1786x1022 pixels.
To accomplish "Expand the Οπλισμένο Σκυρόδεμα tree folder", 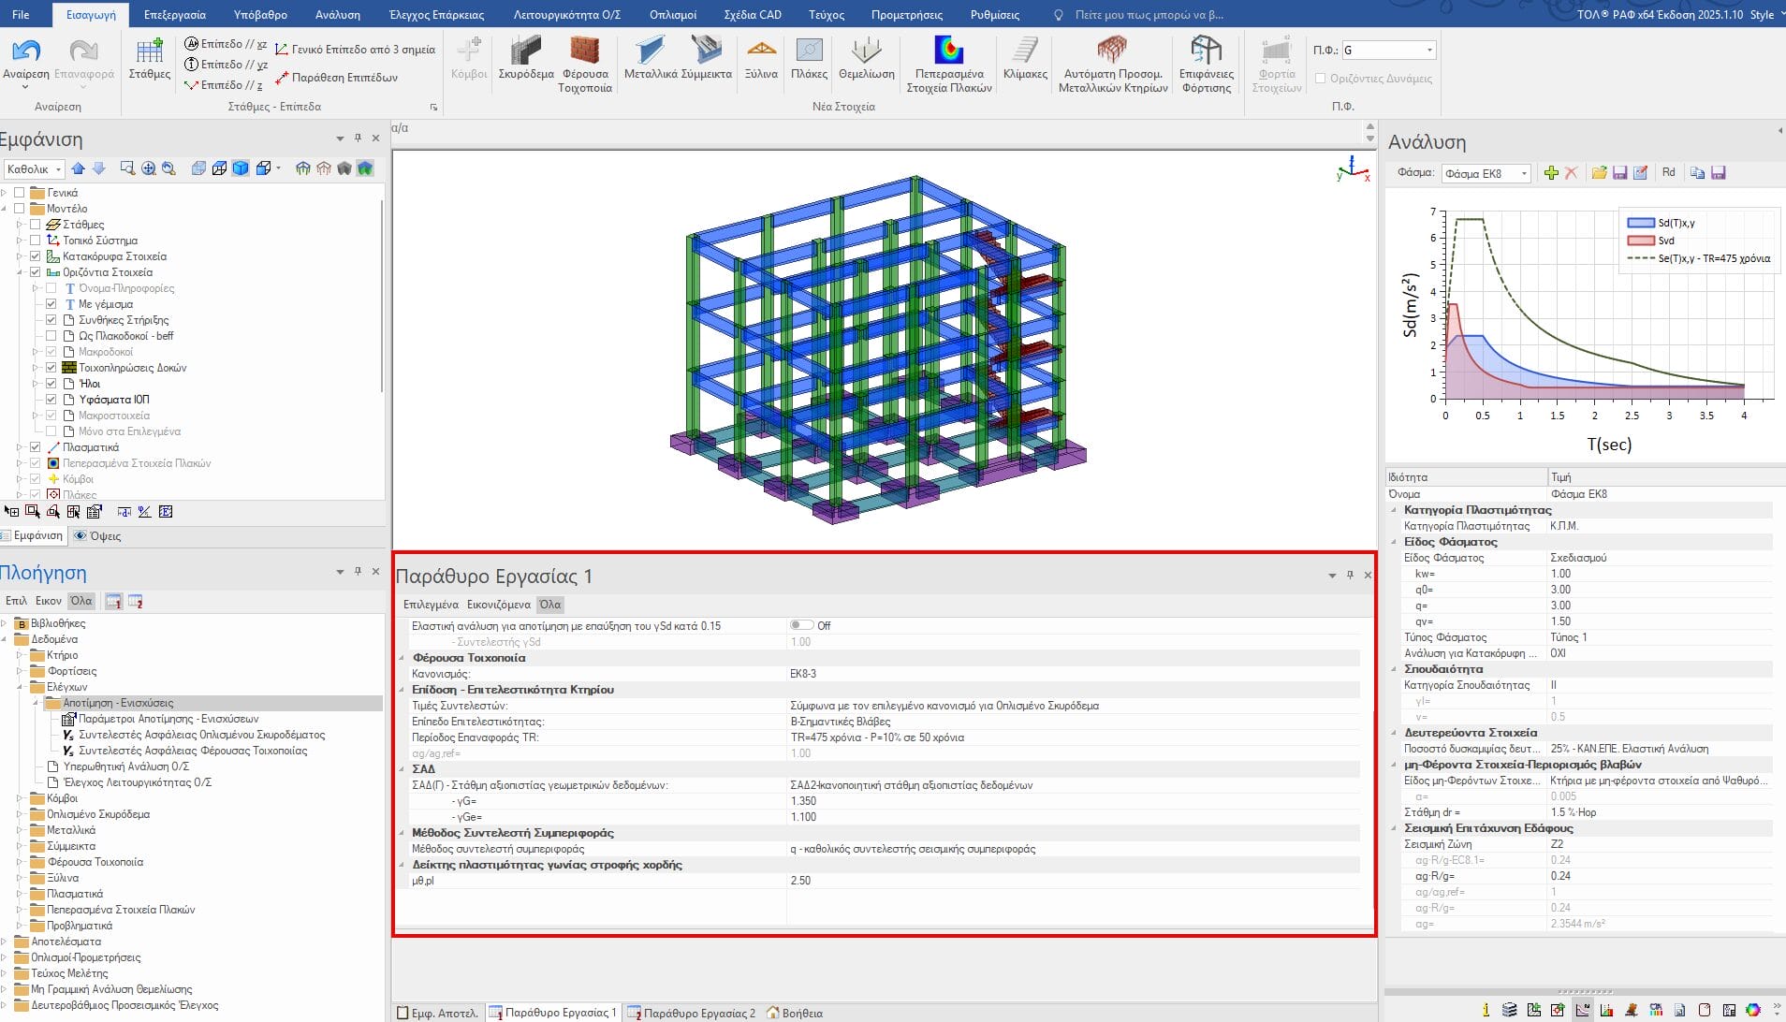I will point(20,814).
